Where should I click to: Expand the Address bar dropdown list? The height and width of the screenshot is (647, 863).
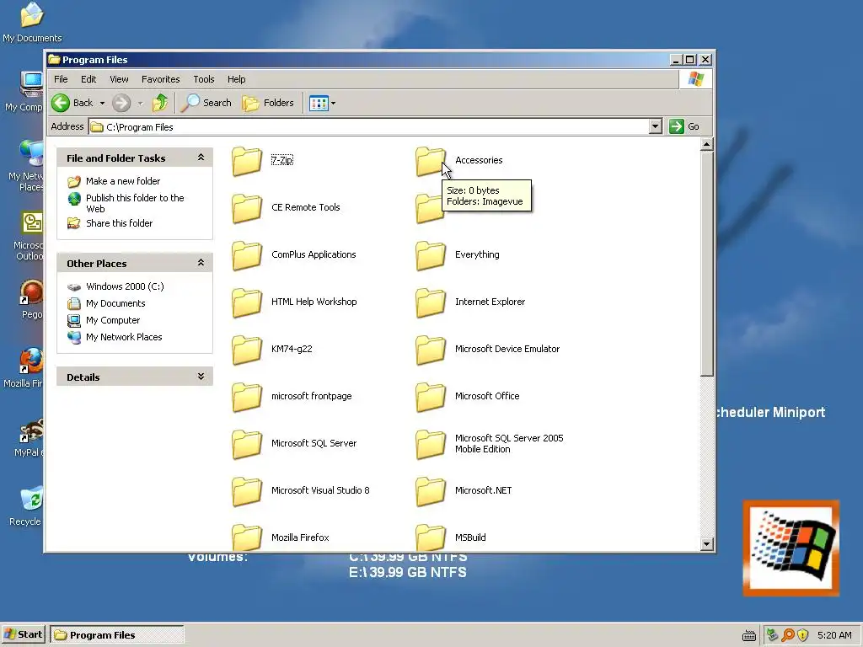(x=655, y=127)
